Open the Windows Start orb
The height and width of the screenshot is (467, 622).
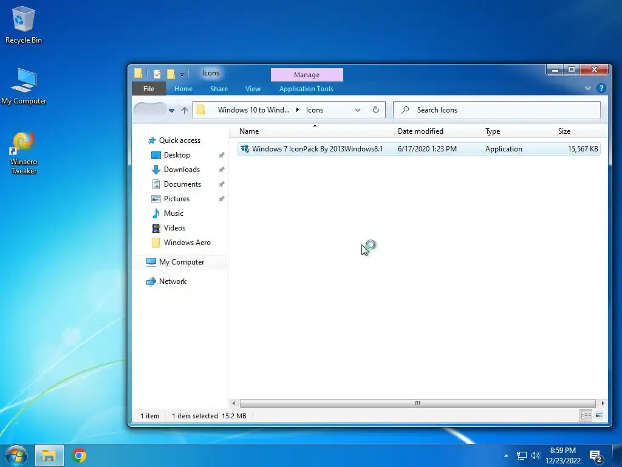[16, 455]
